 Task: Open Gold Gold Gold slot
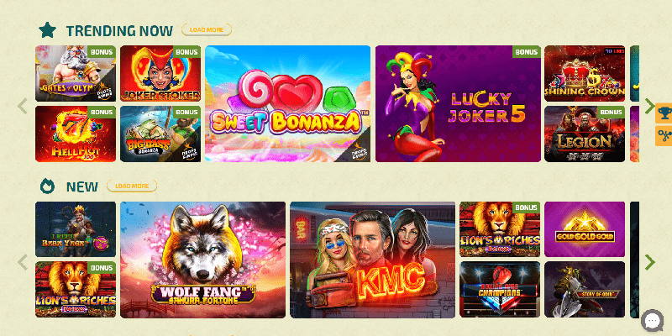[585, 229]
